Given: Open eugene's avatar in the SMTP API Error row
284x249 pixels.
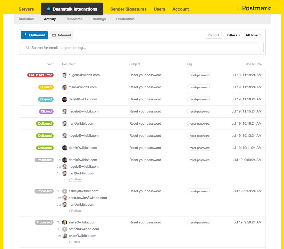Looking at the screenshot, I should (64, 75).
